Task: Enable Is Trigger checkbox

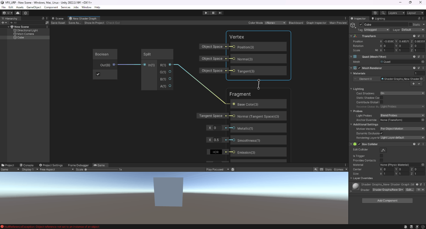Action: tap(382, 156)
